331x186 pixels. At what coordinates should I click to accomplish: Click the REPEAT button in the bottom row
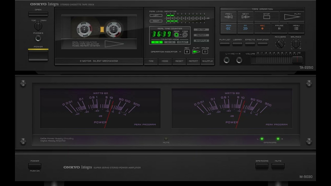pos(193,61)
